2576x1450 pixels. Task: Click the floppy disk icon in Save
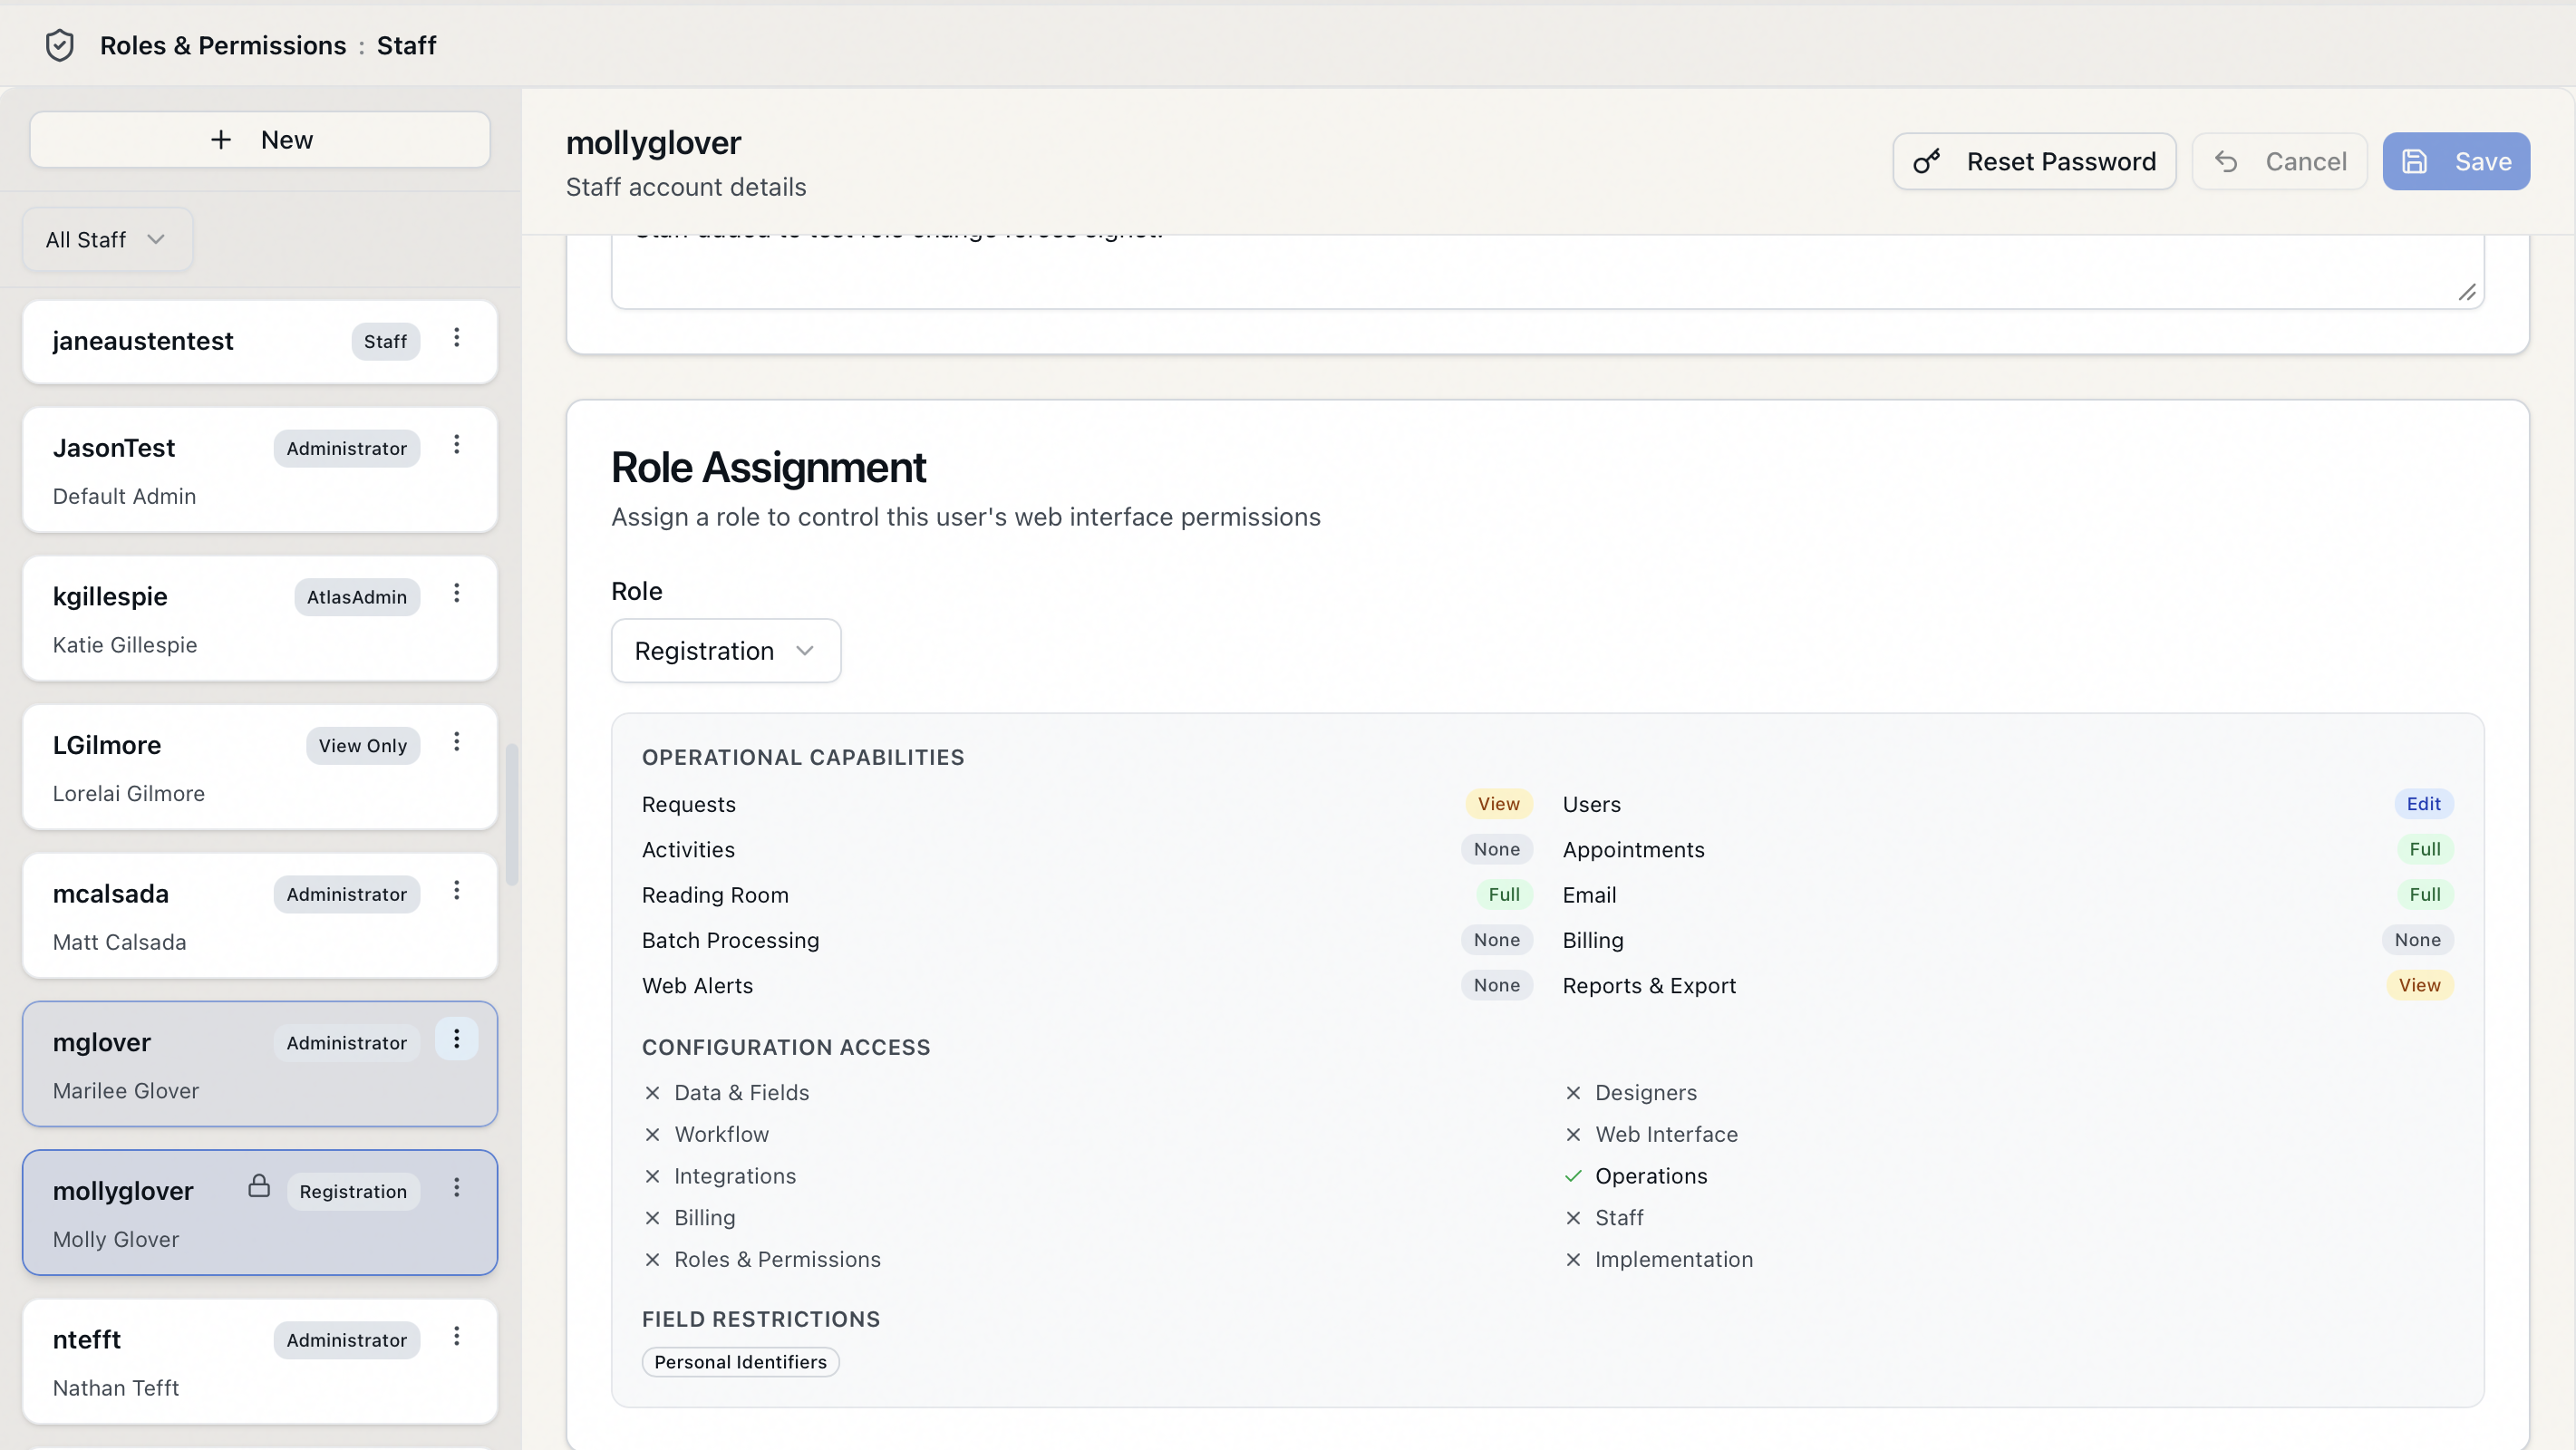2415,162
